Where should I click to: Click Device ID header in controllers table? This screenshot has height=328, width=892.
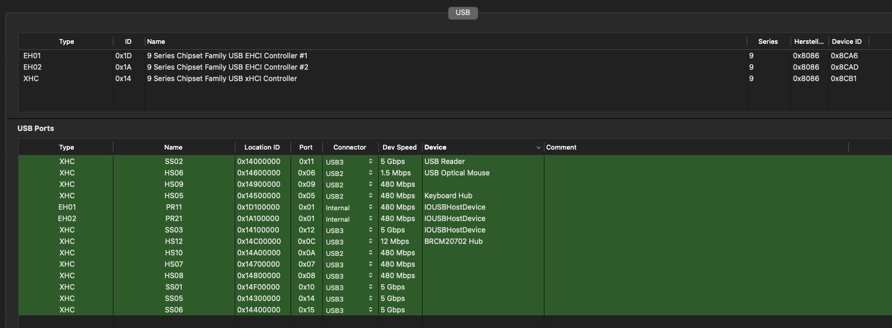(x=846, y=41)
